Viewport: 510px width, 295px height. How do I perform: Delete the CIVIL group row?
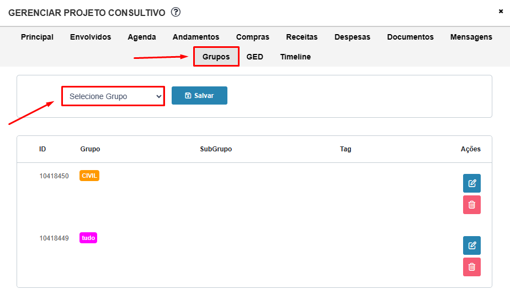point(471,205)
